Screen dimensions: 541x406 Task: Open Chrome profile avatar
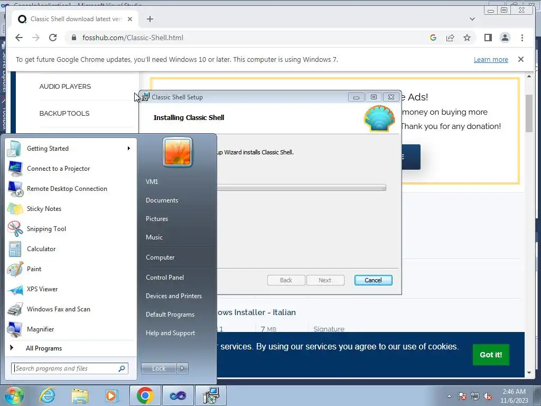[x=505, y=38]
